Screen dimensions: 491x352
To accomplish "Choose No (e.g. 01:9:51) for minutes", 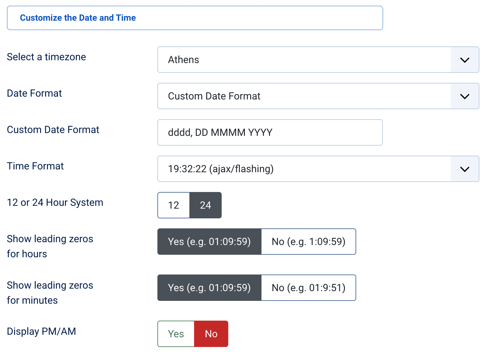I will [x=308, y=288].
